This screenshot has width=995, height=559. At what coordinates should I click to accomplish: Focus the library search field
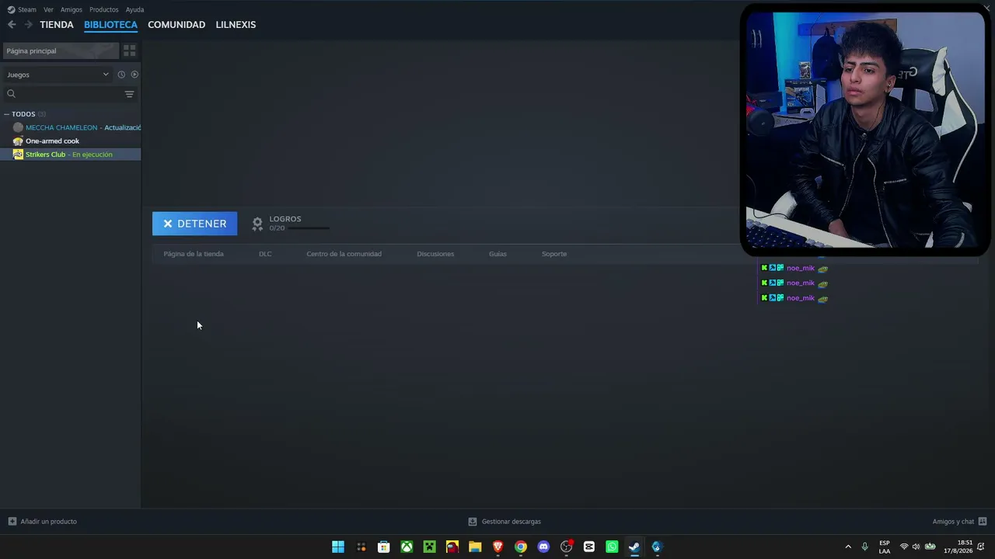70,94
